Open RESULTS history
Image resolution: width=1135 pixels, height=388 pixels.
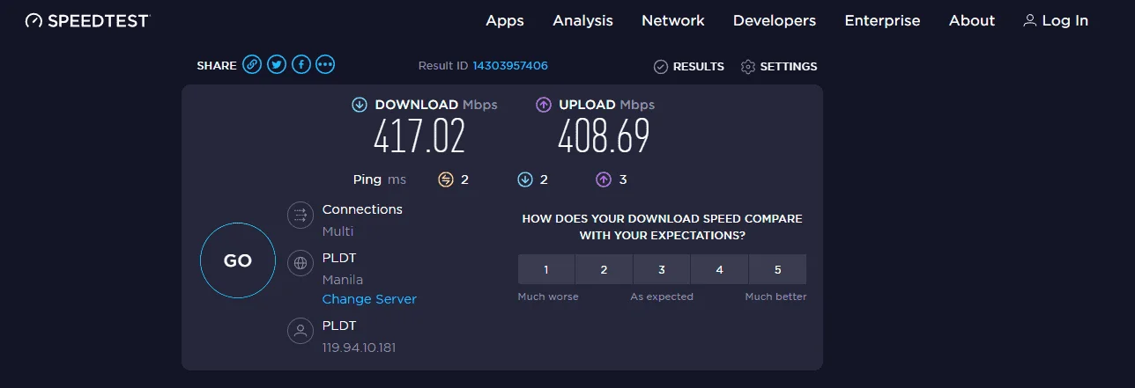coord(699,67)
